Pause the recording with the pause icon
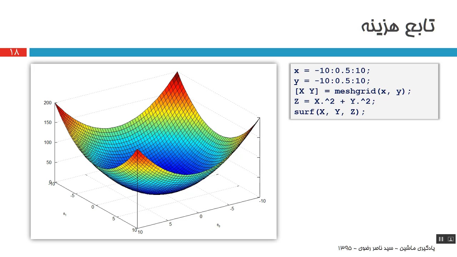457x257 pixels. point(441,239)
